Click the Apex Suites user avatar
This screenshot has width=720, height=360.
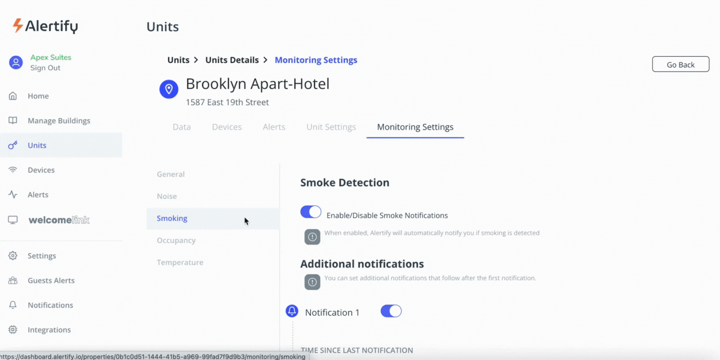pos(16,62)
